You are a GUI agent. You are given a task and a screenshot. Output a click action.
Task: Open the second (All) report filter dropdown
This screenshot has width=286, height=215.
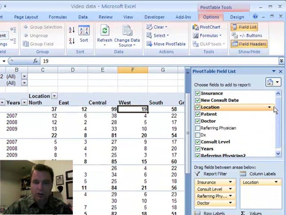pyautogui.click(x=24, y=83)
